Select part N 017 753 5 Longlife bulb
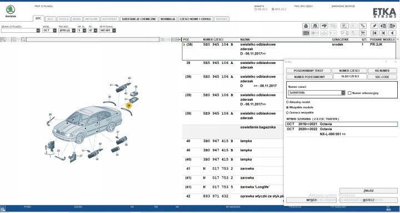The width and height of the screenshot is (400, 213). 233,187
